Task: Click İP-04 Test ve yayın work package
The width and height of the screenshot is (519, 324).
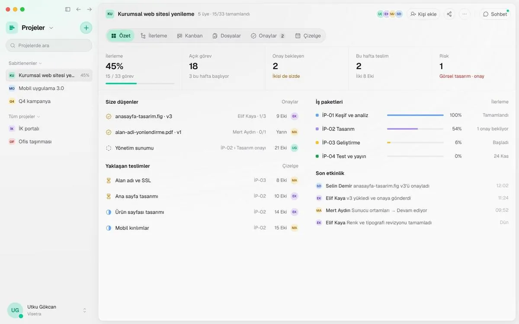Action: tap(412, 156)
